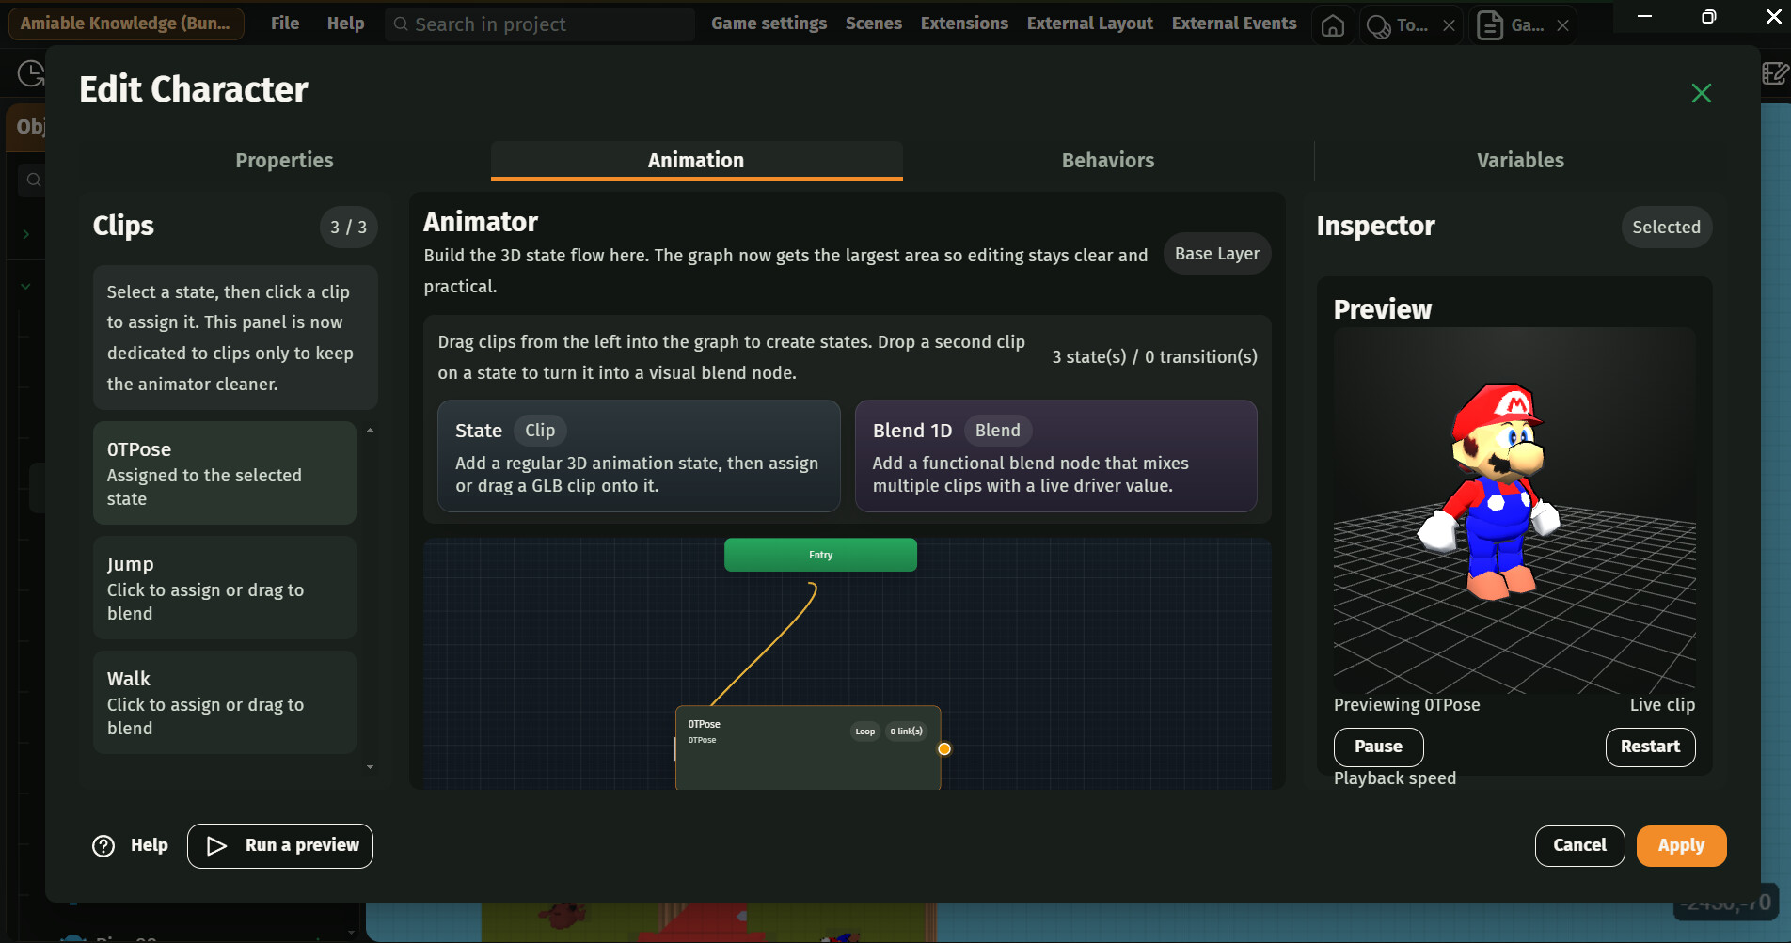This screenshot has height=943, width=1791.
Task: Switch to the Behaviors tab
Action: click(1107, 161)
